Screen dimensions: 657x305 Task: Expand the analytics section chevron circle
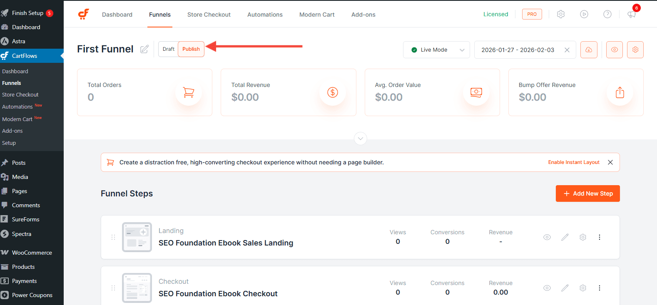tap(361, 138)
